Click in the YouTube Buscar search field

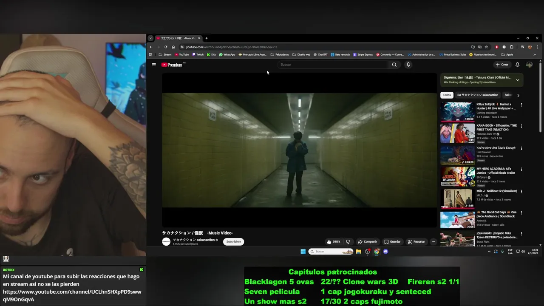(x=333, y=65)
